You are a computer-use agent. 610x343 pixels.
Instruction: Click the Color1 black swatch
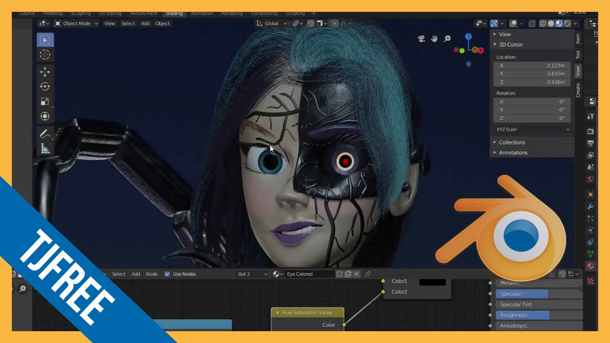(x=432, y=281)
